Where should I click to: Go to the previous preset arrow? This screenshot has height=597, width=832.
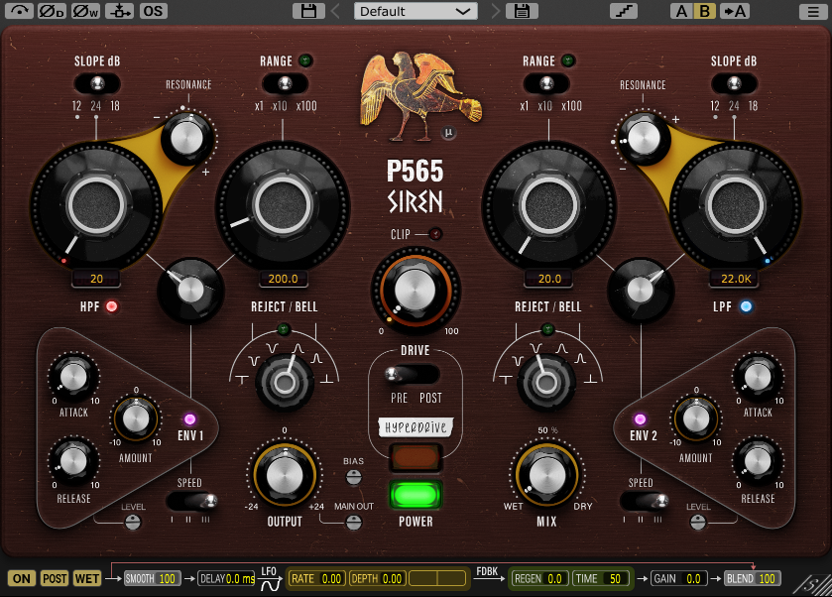coord(335,11)
